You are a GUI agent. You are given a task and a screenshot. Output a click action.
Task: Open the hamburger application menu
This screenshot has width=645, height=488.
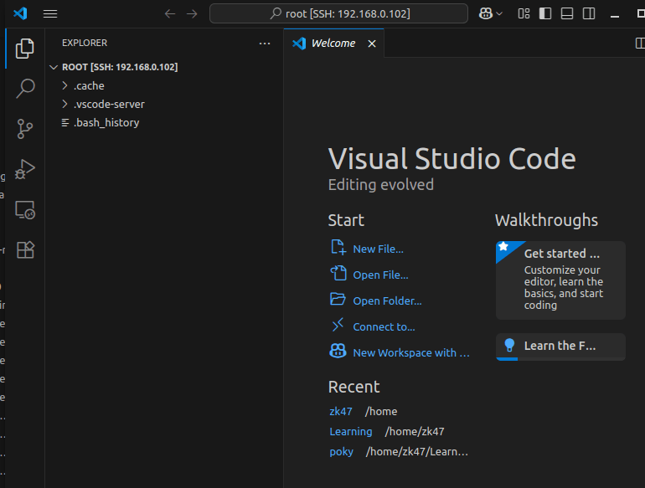(x=50, y=13)
